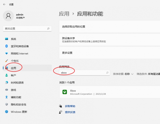
Task: Click the Network Wi-Fi icon
Action: pos(6,53)
